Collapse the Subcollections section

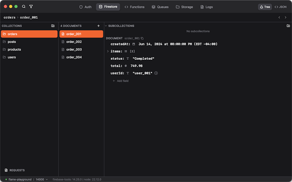coord(106,26)
